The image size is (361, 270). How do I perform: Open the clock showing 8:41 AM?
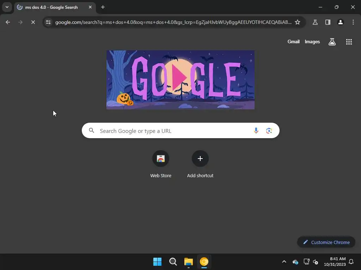pyautogui.click(x=335, y=262)
